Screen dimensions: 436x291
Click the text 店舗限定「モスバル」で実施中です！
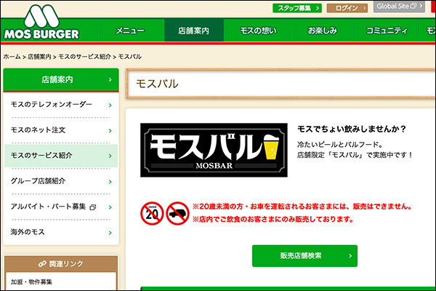[x=355, y=155]
